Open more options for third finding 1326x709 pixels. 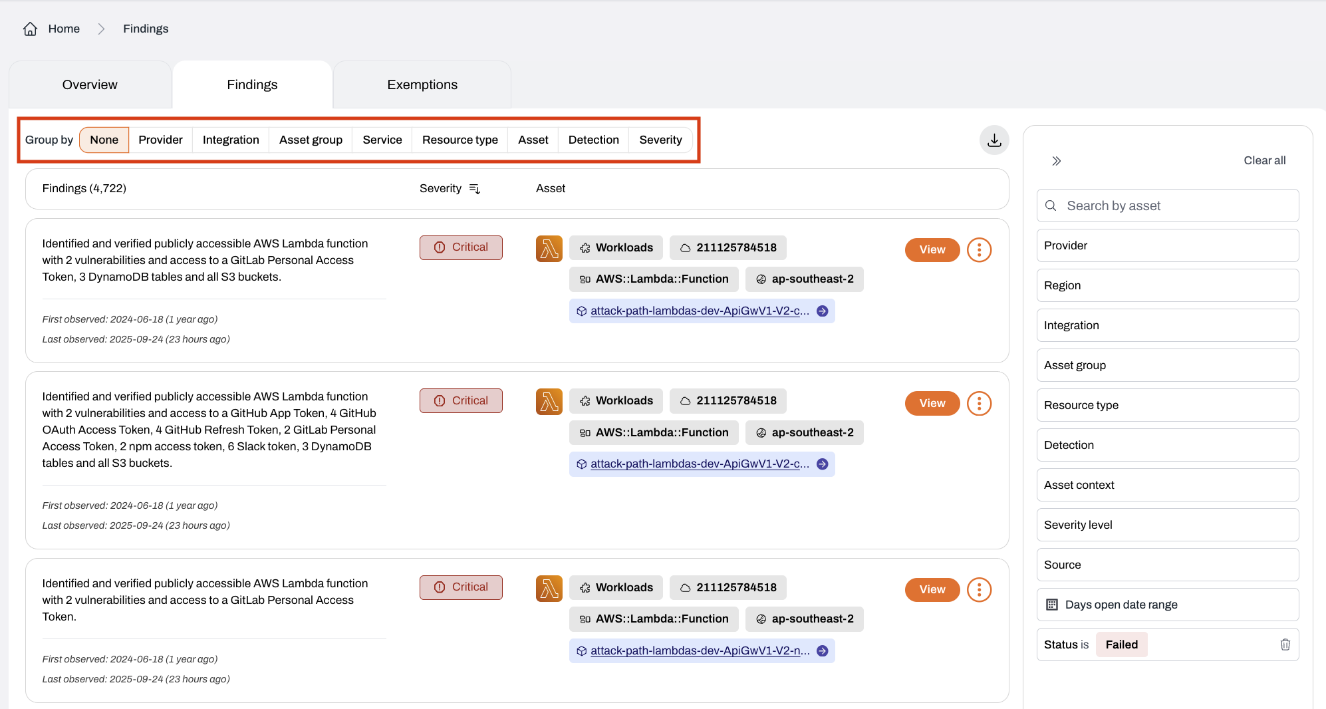(979, 589)
